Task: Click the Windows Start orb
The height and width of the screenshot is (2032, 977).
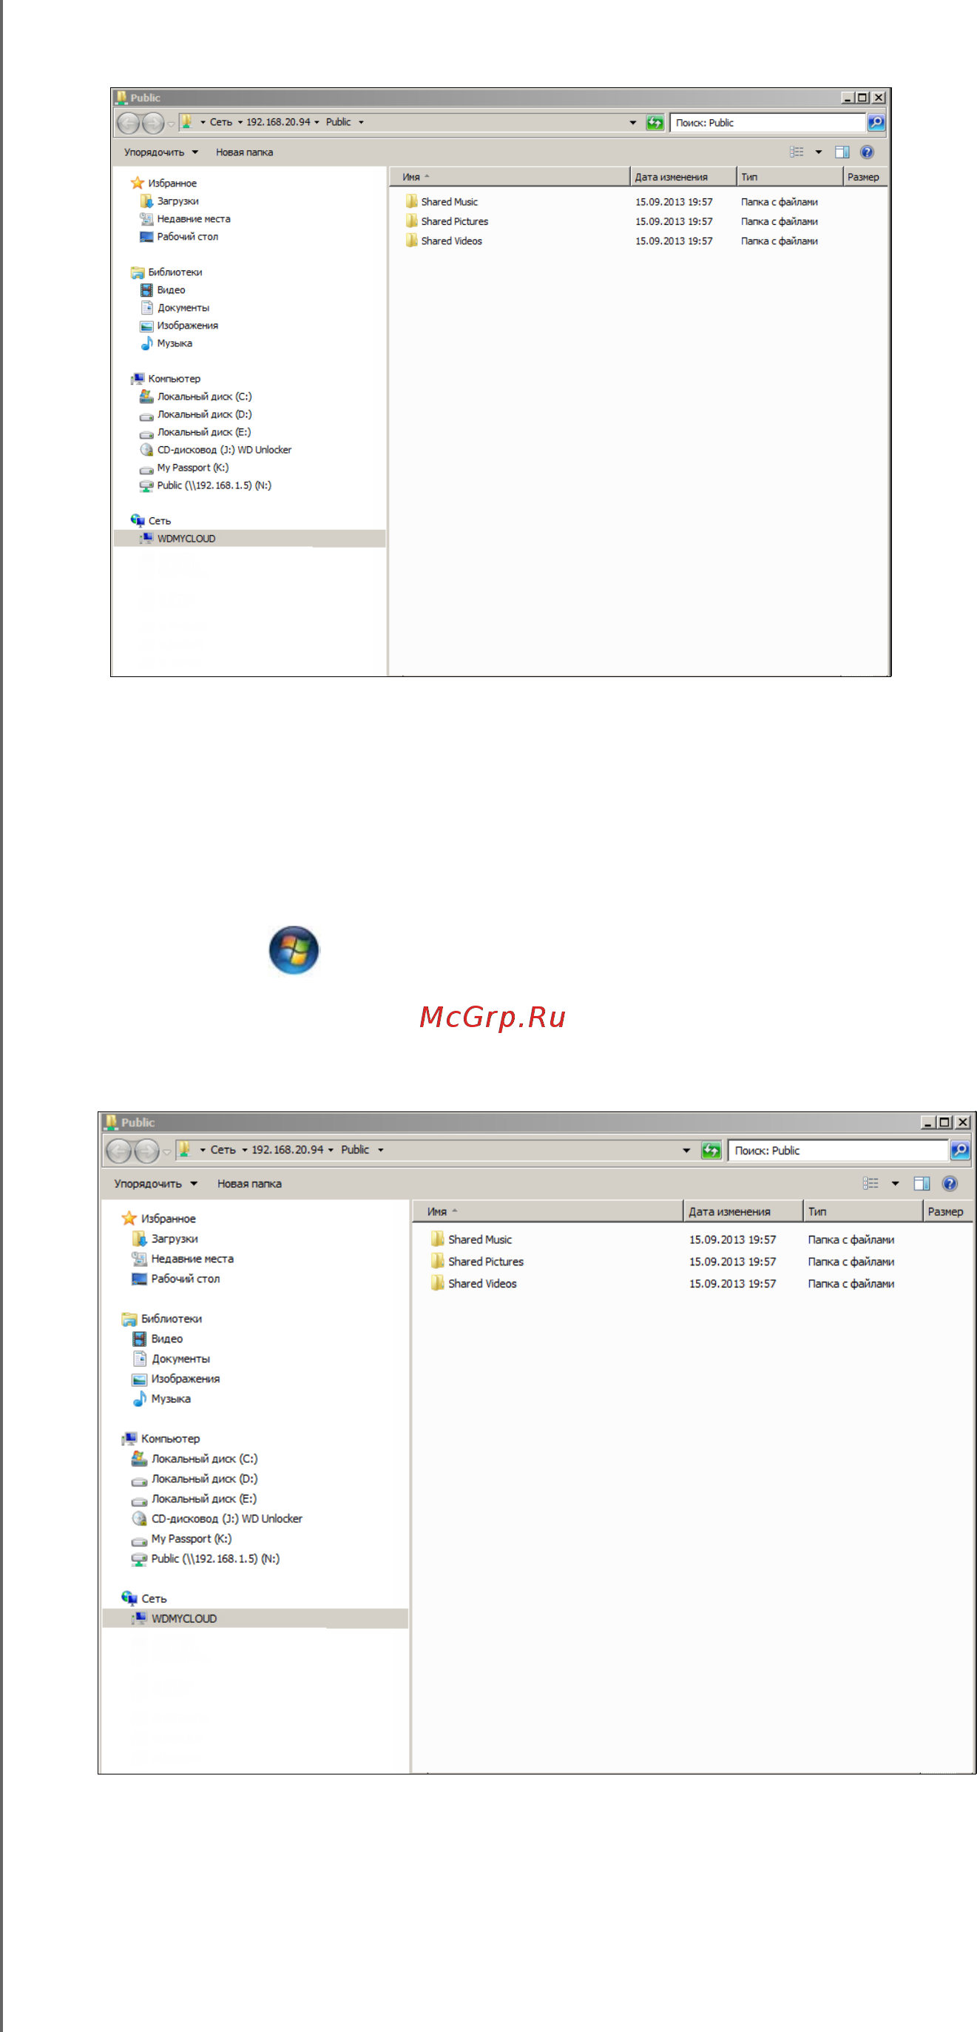Action: click(294, 949)
